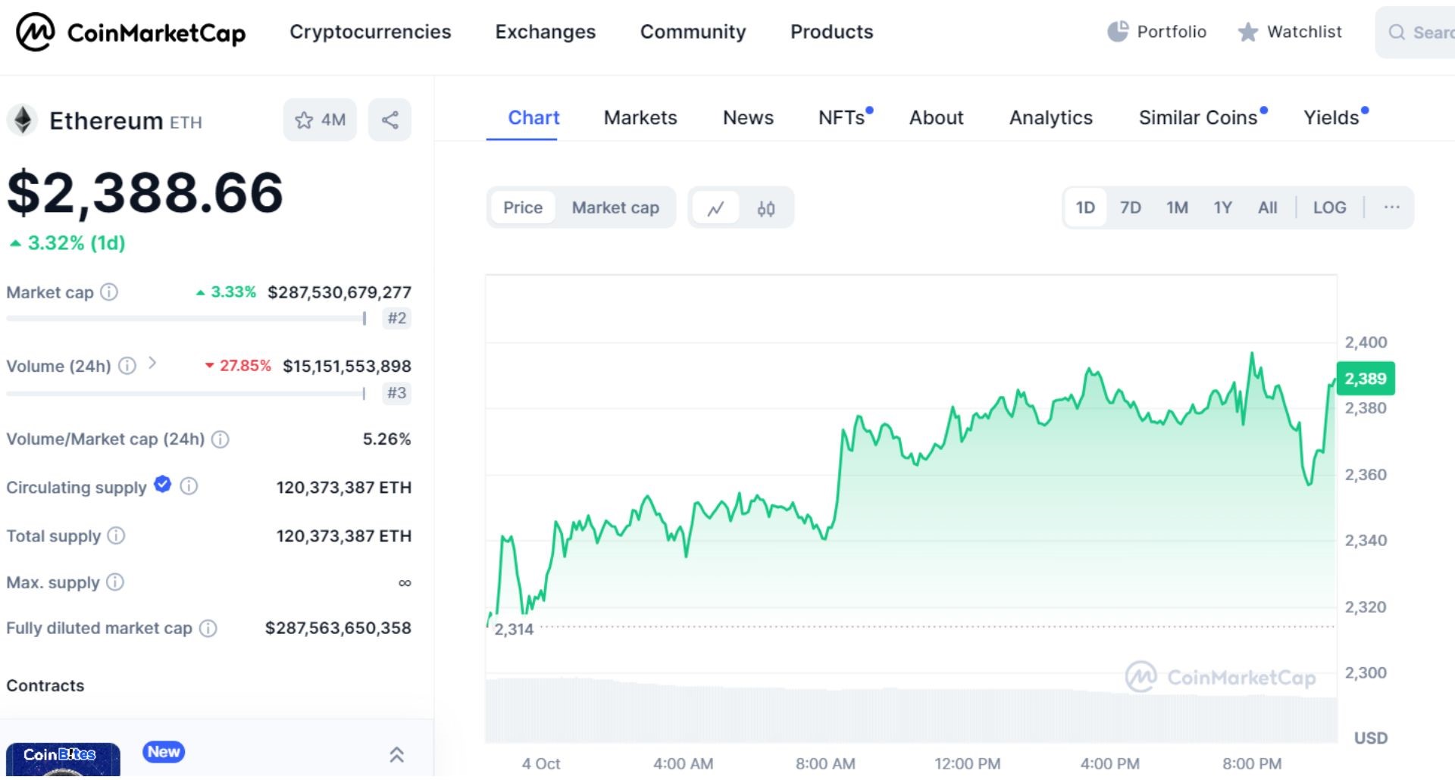1455x780 pixels.
Task: Click the Watchlist link text
Action: pyautogui.click(x=1304, y=32)
